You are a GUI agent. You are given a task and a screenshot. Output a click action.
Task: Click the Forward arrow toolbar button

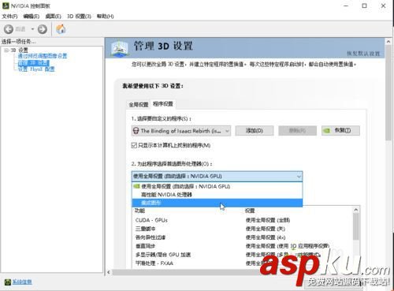point(43,29)
